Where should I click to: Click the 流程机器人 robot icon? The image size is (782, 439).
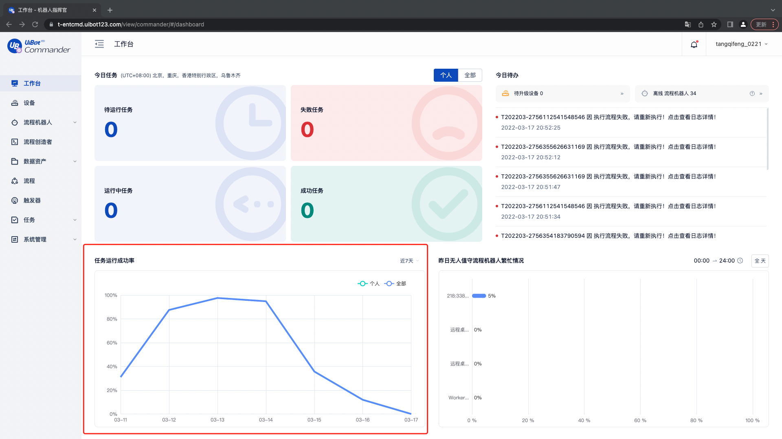tap(15, 122)
